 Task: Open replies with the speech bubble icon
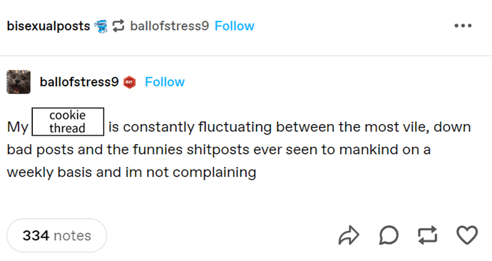pyautogui.click(x=389, y=235)
